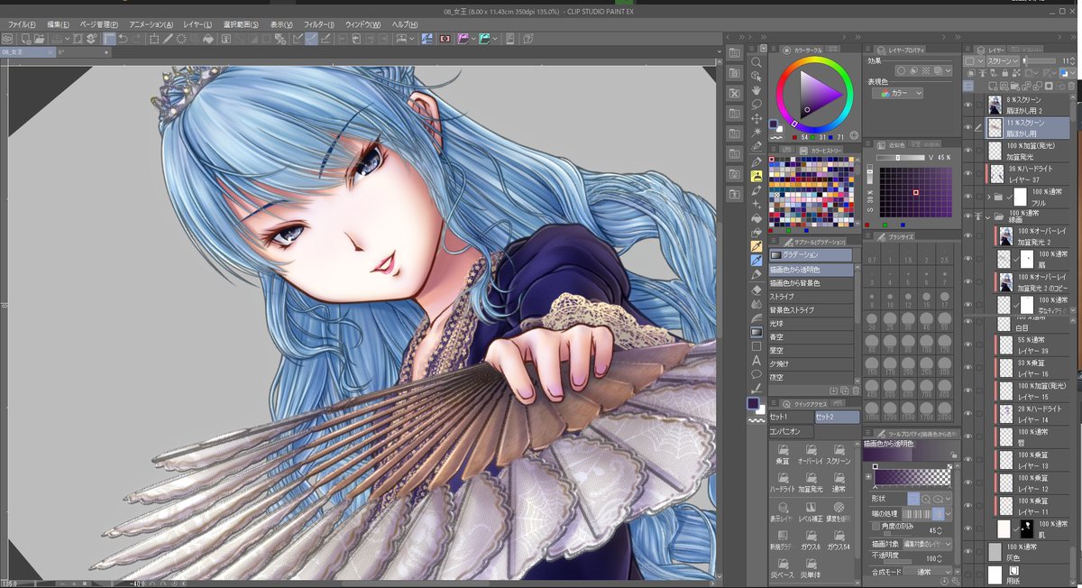Select the Text tool (A)

[x=756, y=361]
